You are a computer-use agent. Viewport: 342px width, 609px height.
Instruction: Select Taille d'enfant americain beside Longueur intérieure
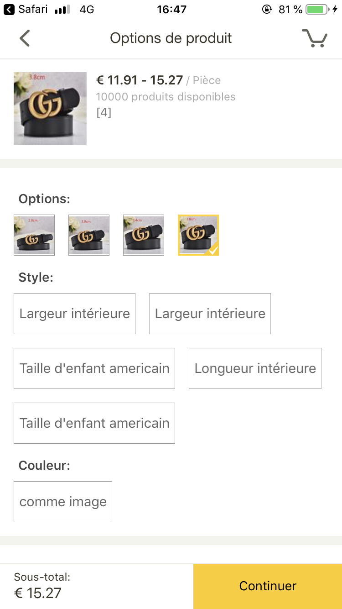tap(94, 368)
